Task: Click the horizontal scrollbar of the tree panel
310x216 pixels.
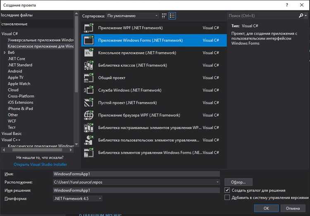Action: [x=37, y=150]
